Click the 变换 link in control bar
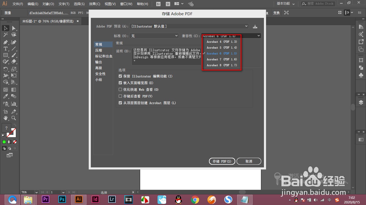The width and height of the screenshot is (366, 205). click(x=276, y=13)
